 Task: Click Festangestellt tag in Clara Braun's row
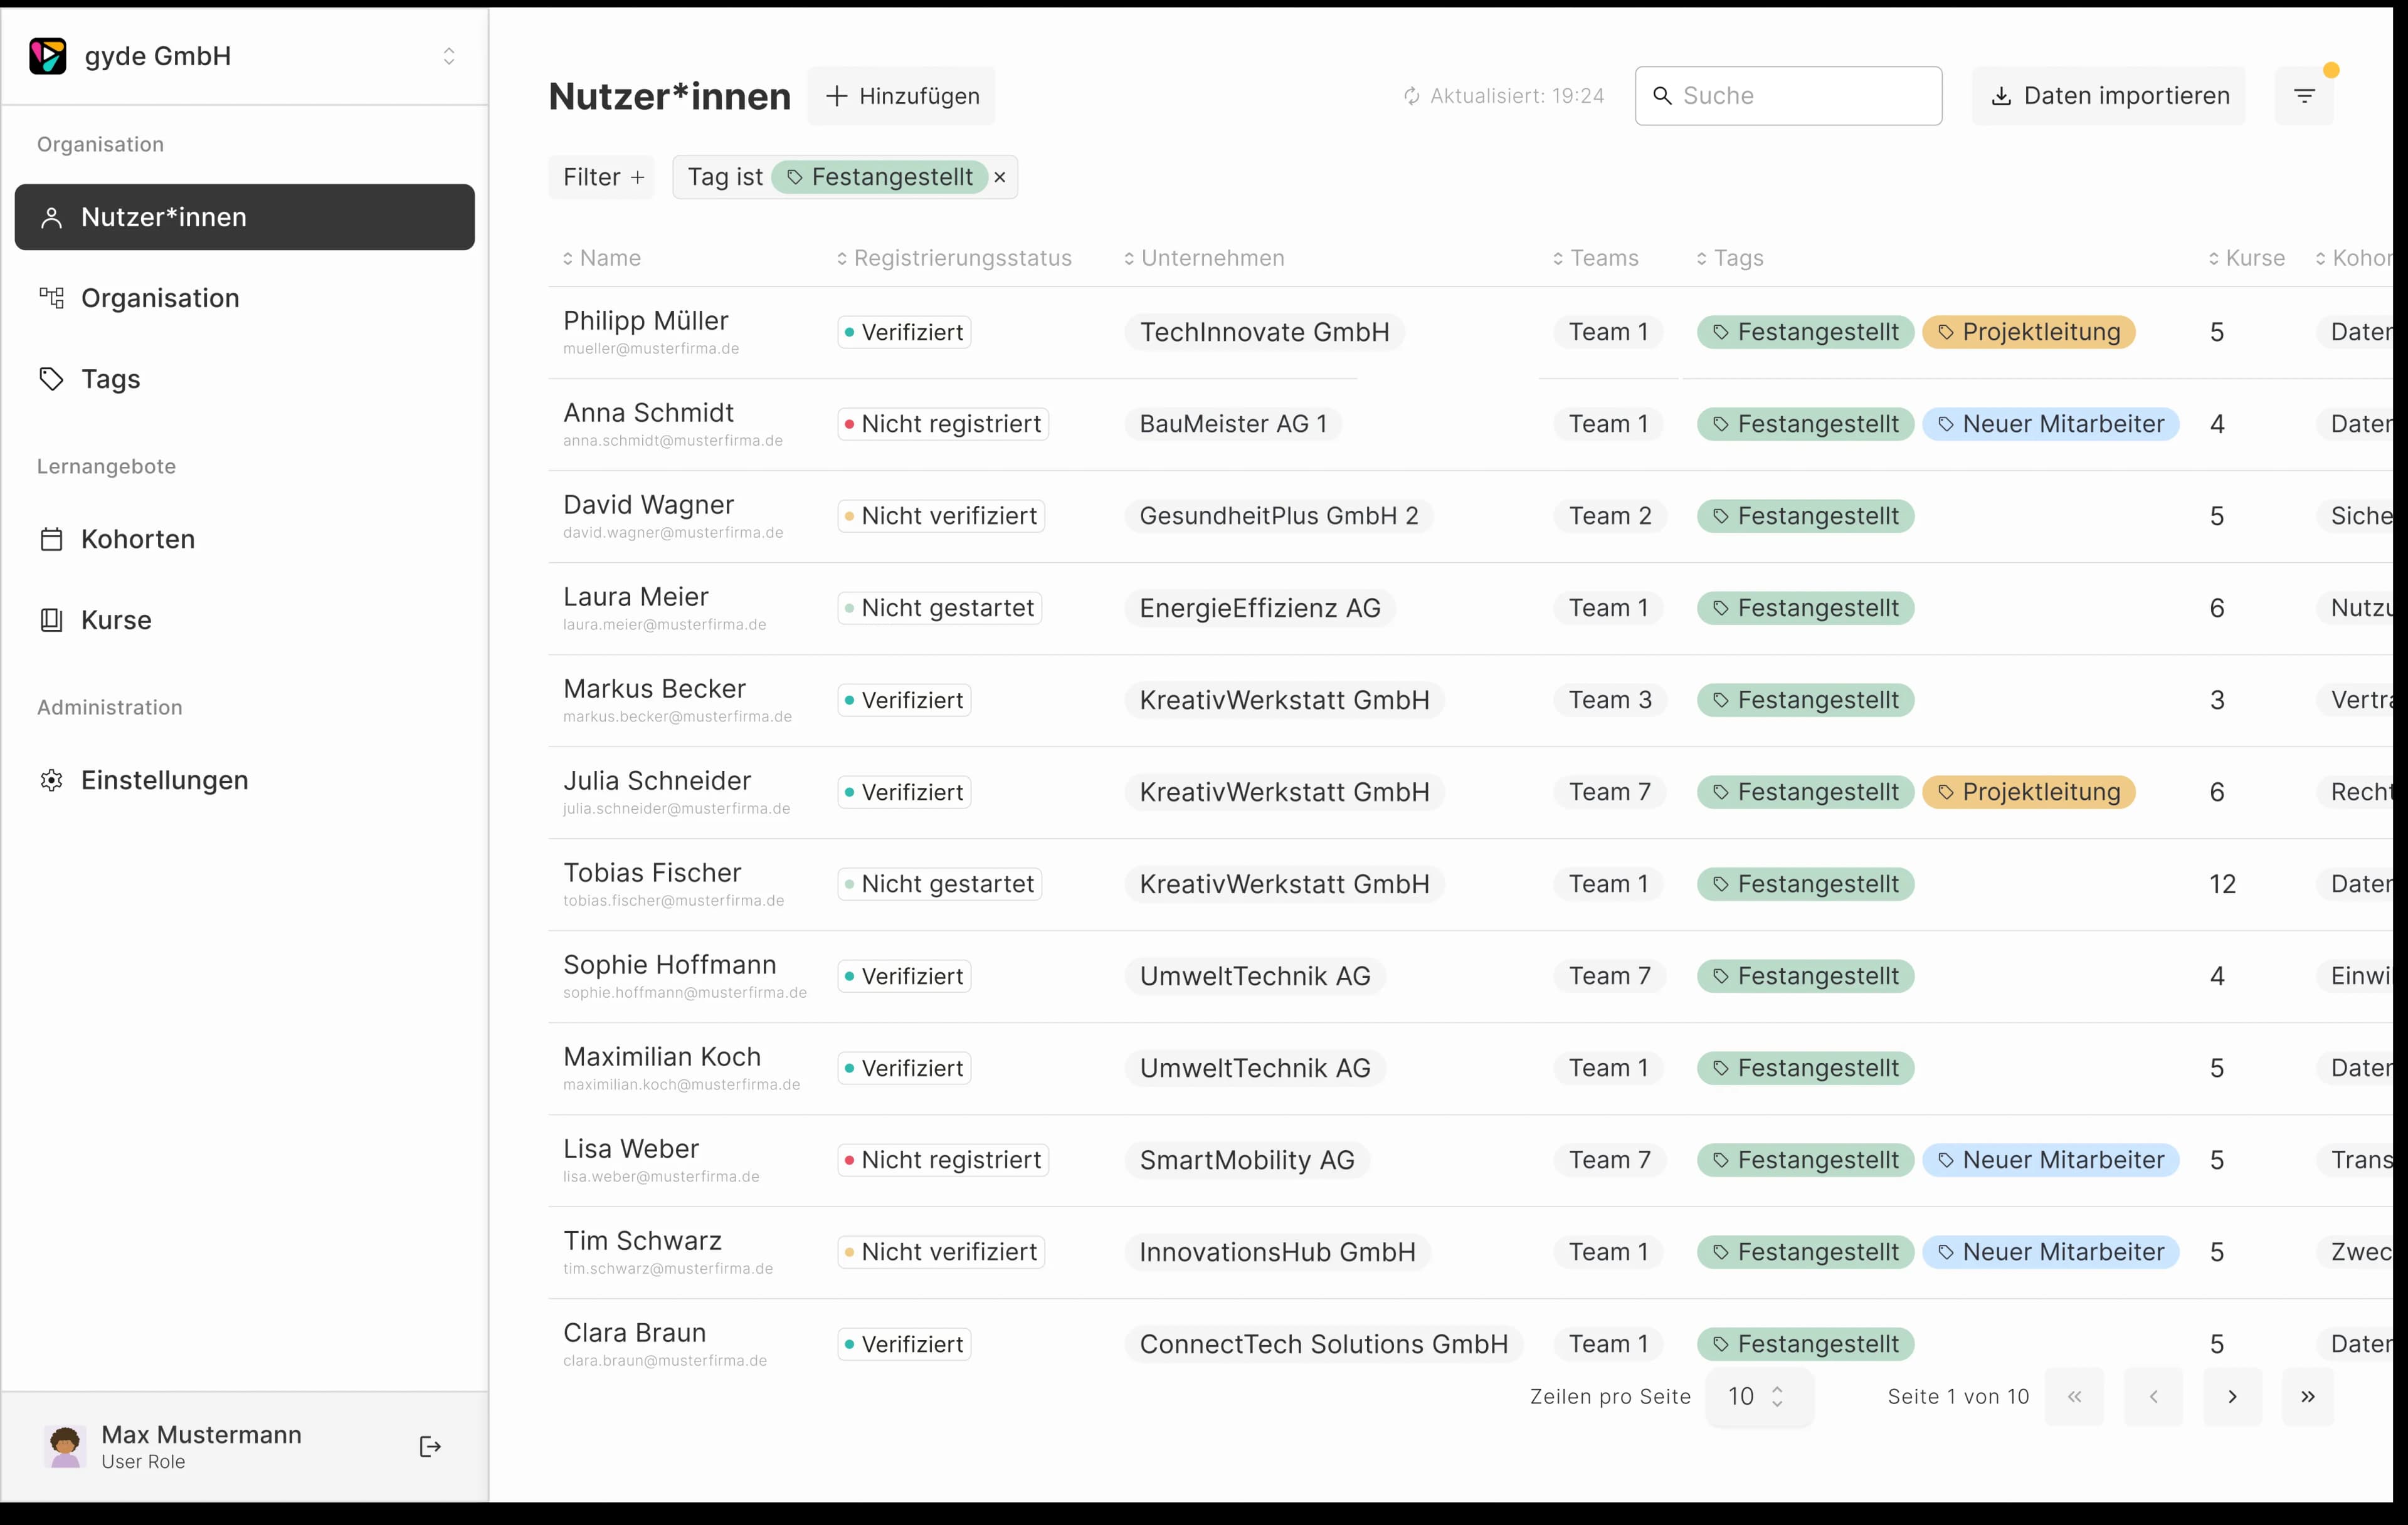tap(1806, 1344)
